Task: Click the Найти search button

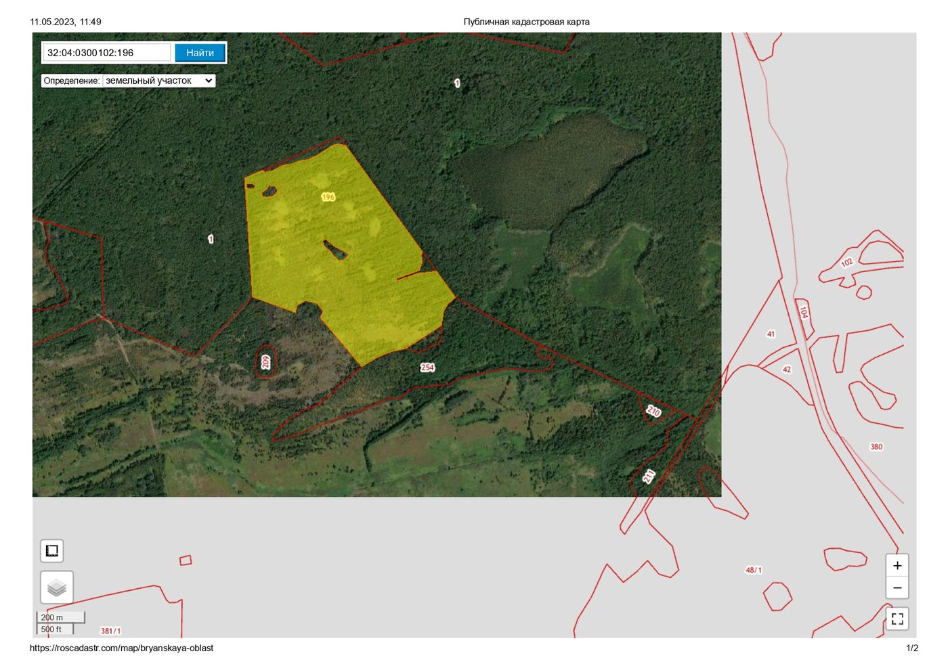Action: point(200,53)
